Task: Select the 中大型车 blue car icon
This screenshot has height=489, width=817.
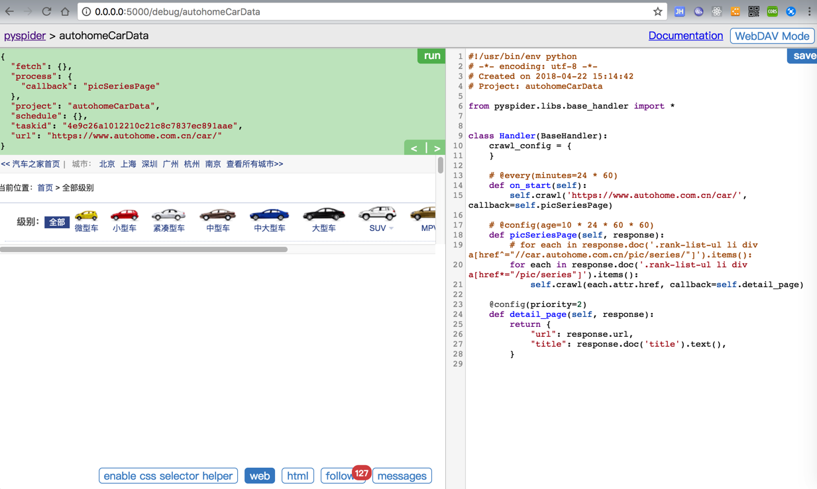Action: [x=269, y=214]
